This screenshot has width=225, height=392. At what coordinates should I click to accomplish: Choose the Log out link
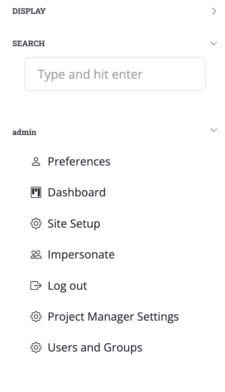[67, 286]
